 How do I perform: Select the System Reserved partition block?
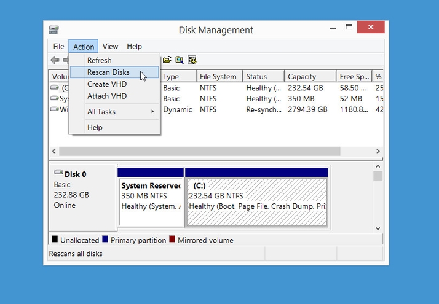pyautogui.click(x=151, y=195)
